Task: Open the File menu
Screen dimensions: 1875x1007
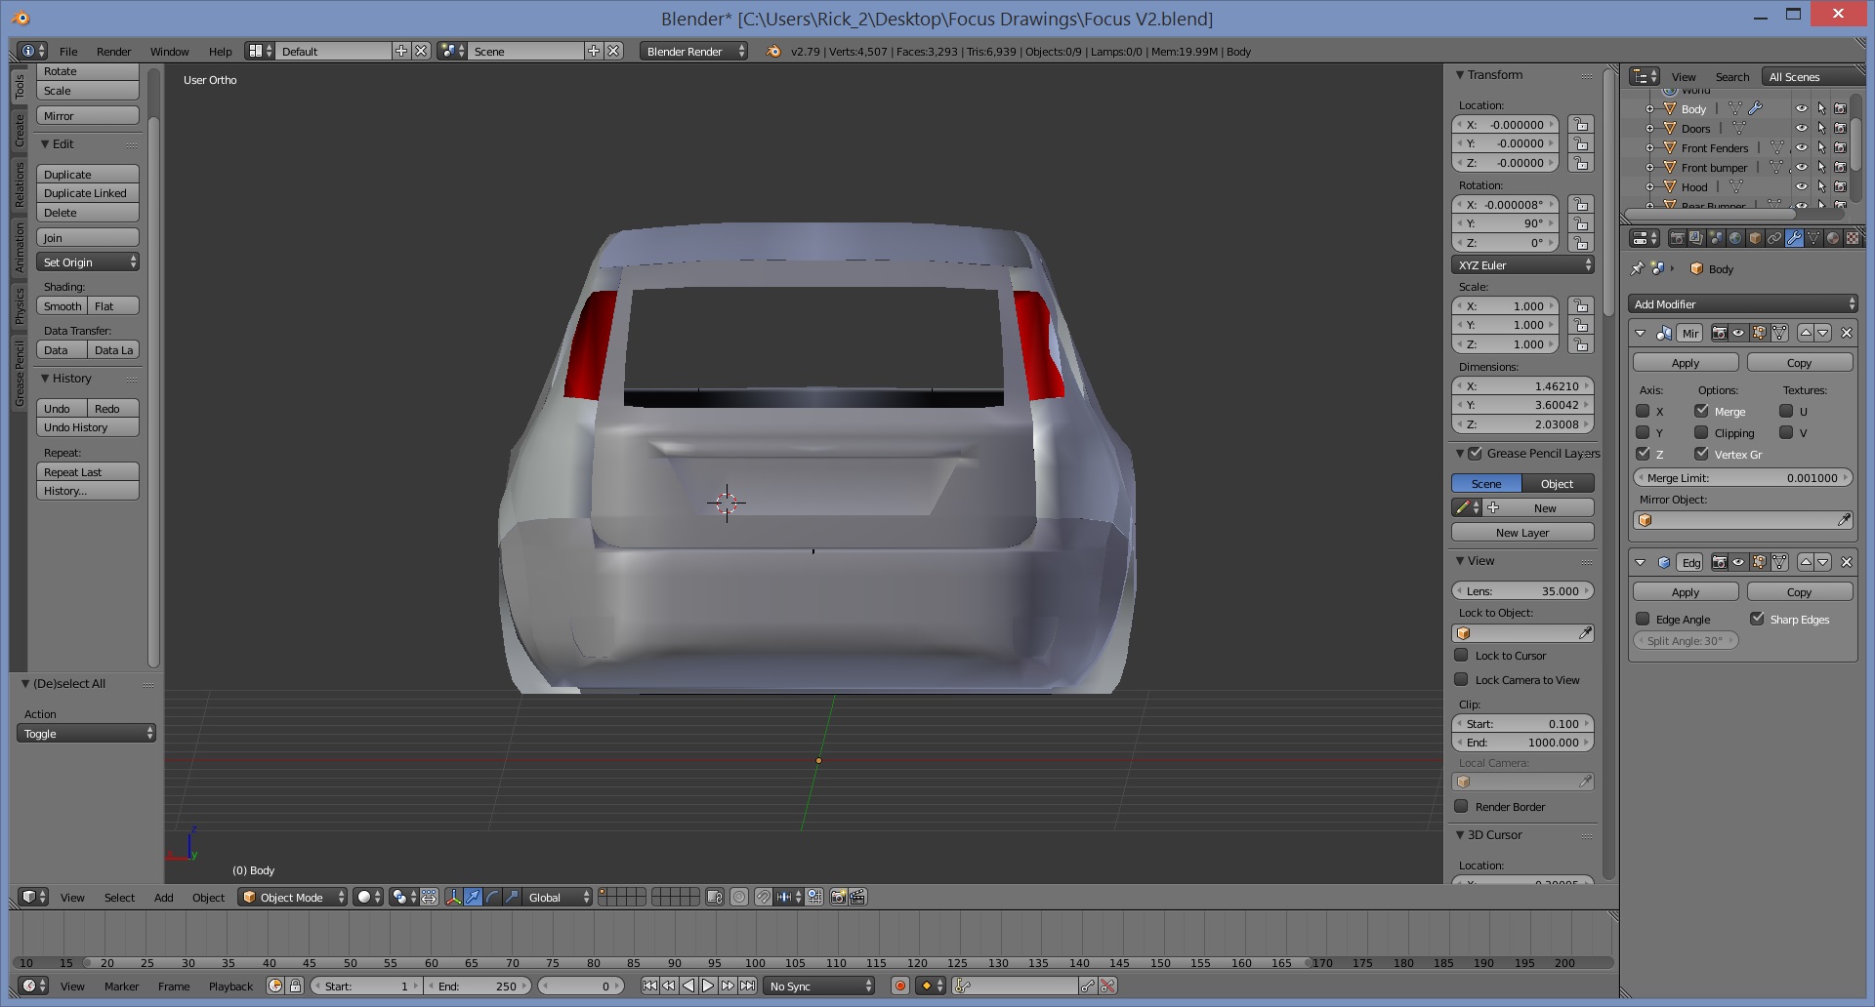Action: pos(68,52)
